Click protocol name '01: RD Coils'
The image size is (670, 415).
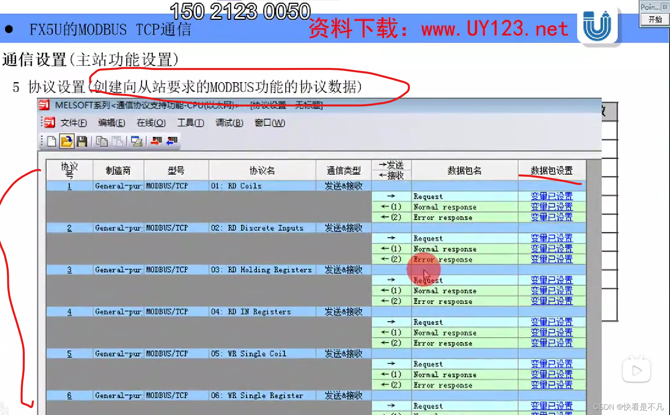tap(236, 186)
